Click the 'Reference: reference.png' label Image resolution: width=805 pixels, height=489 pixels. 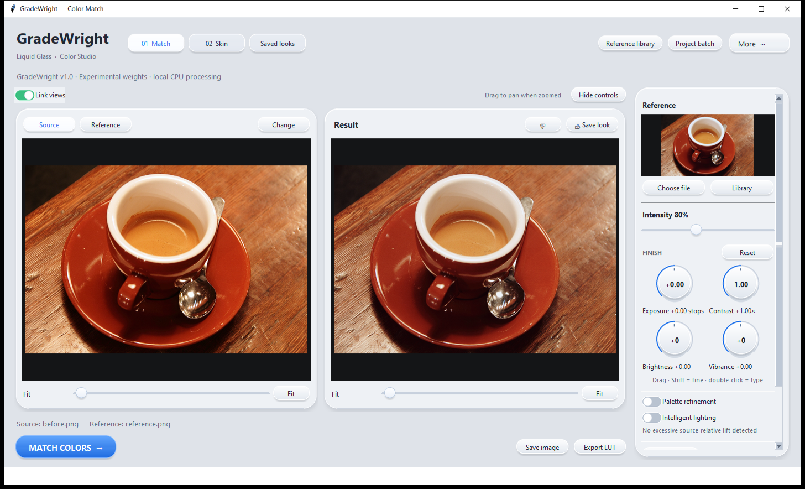pyautogui.click(x=130, y=424)
